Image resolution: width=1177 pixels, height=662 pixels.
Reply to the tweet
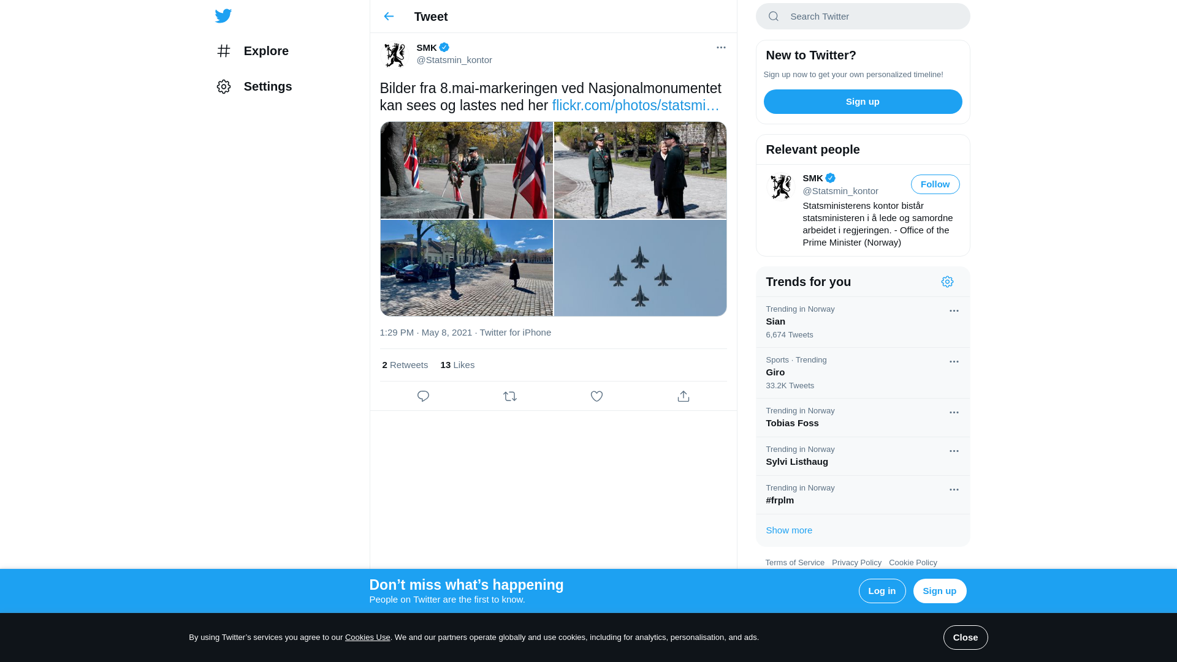423,396
